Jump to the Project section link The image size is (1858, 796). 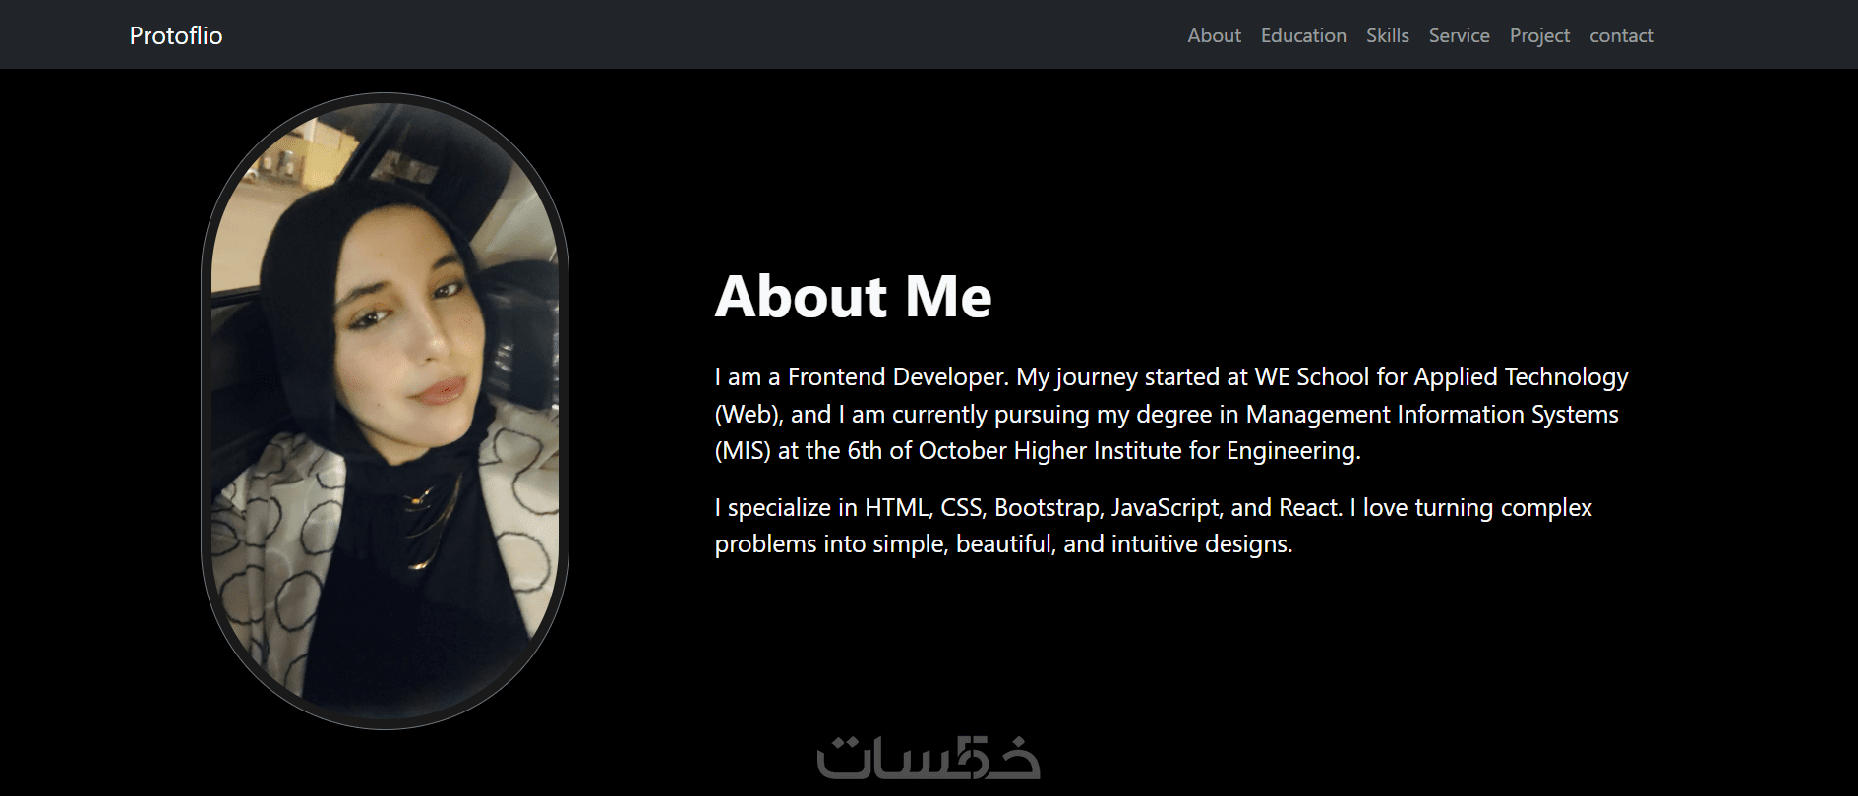(1539, 35)
